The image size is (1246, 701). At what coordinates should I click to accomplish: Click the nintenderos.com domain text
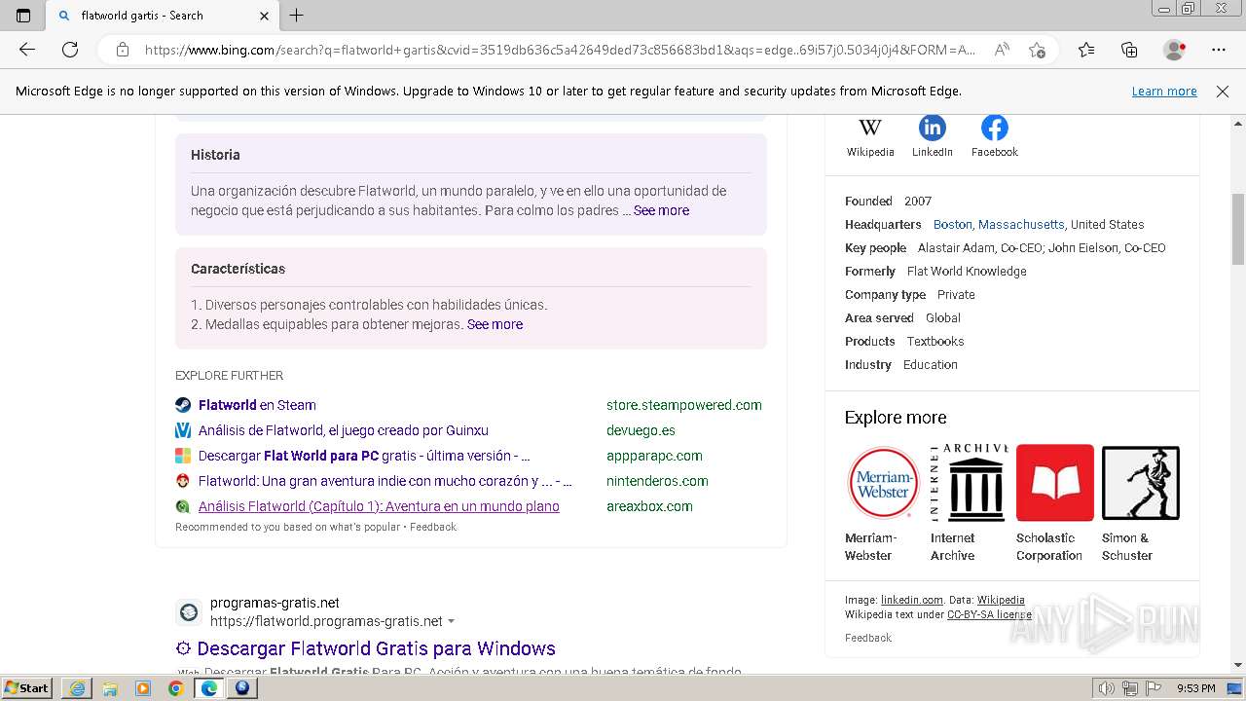pyautogui.click(x=657, y=481)
